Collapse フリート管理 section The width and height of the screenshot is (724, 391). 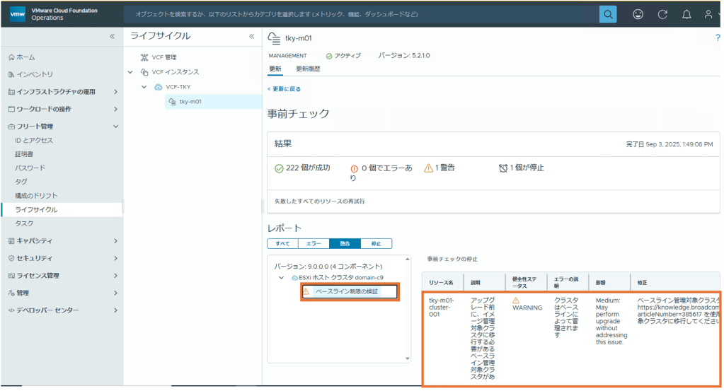[x=115, y=127]
